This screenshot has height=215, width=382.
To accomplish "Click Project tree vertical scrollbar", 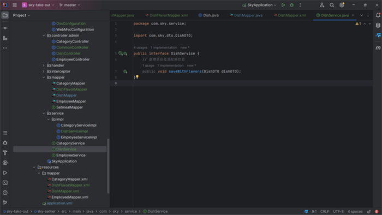I will (108, 166).
